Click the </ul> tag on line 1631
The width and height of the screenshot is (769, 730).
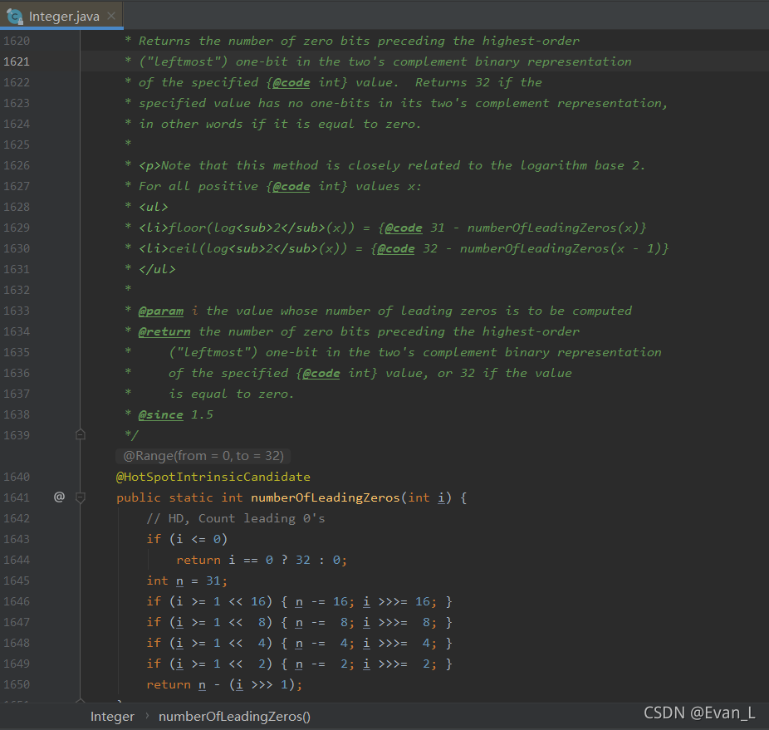coord(157,269)
